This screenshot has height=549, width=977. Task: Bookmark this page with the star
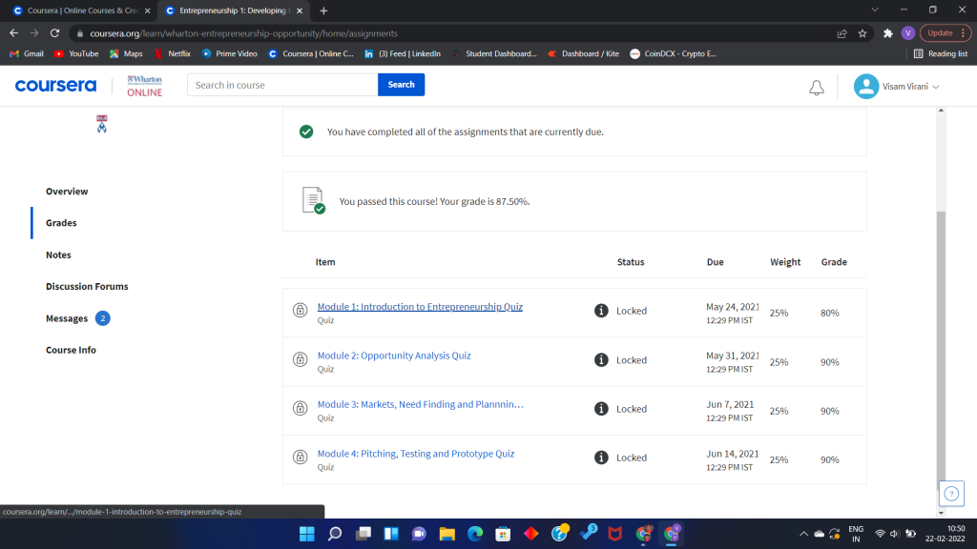[x=863, y=33]
